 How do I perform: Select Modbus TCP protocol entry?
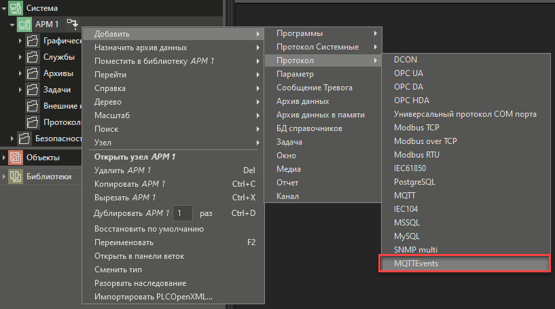tap(417, 127)
